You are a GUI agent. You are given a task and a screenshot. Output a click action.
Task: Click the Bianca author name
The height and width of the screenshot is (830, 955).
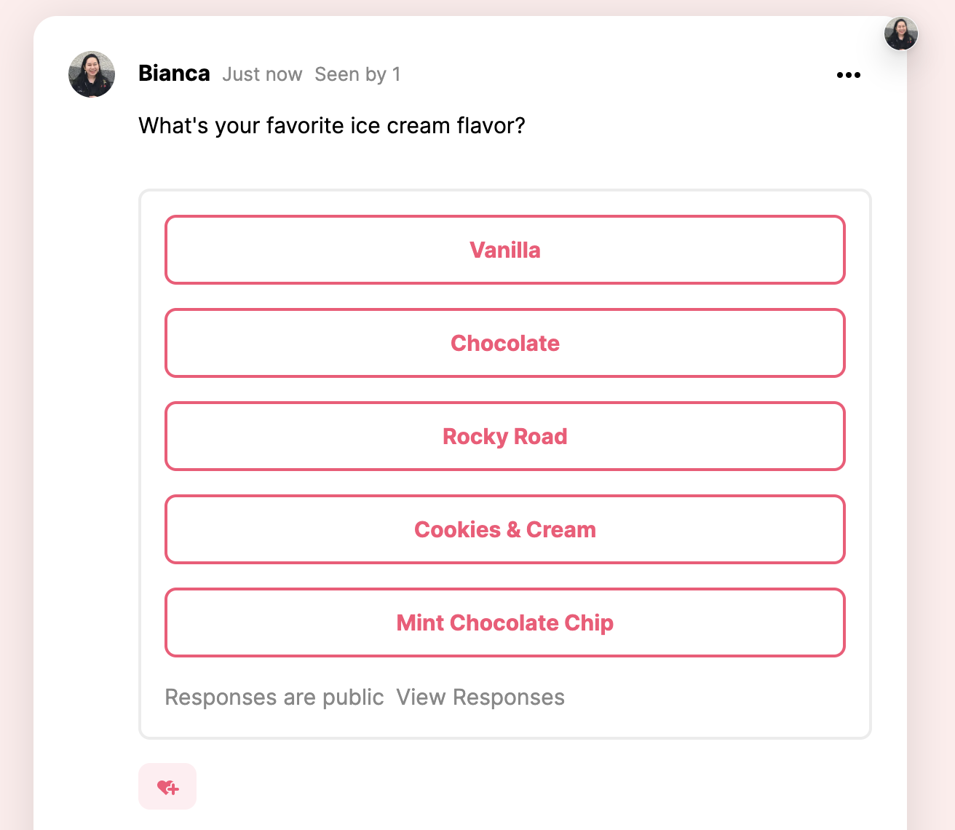click(x=174, y=74)
